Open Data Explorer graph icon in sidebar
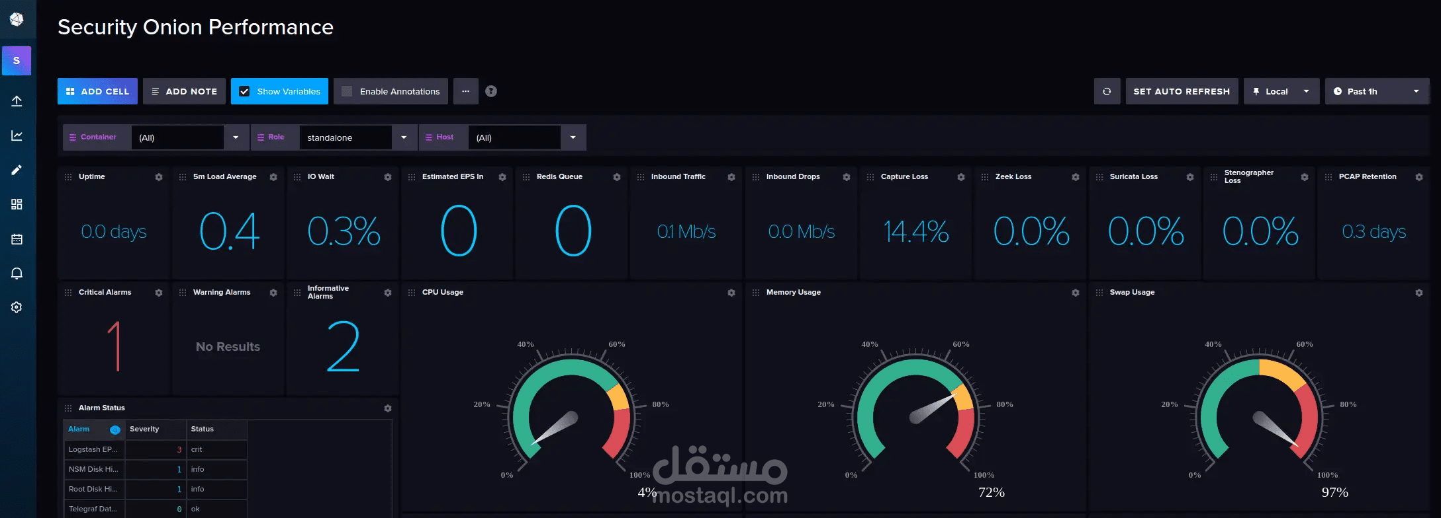The width and height of the screenshot is (1441, 518). (17, 135)
